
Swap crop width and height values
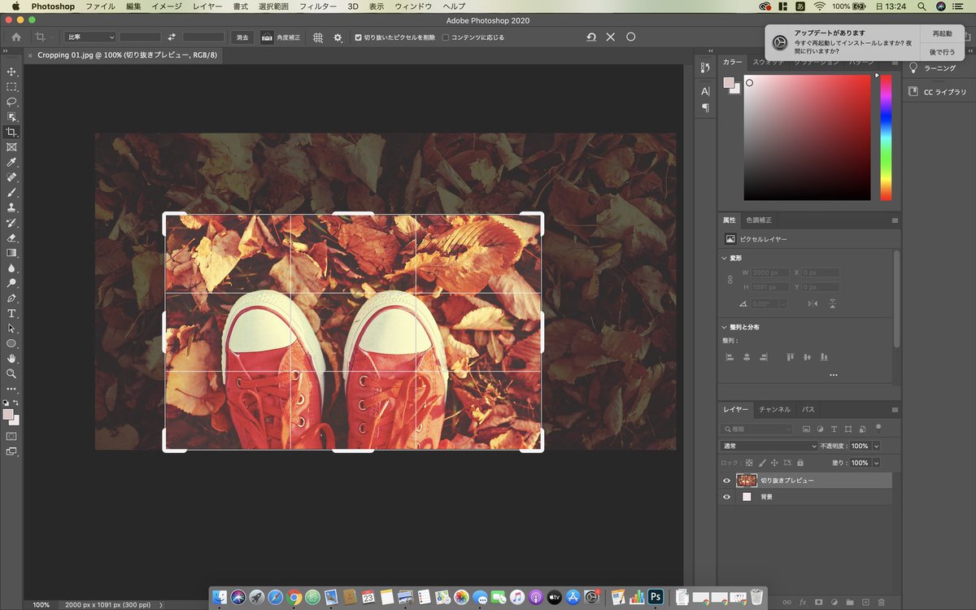coord(172,37)
